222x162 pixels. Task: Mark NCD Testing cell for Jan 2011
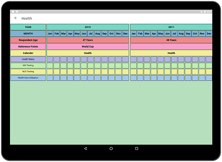(133, 72)
